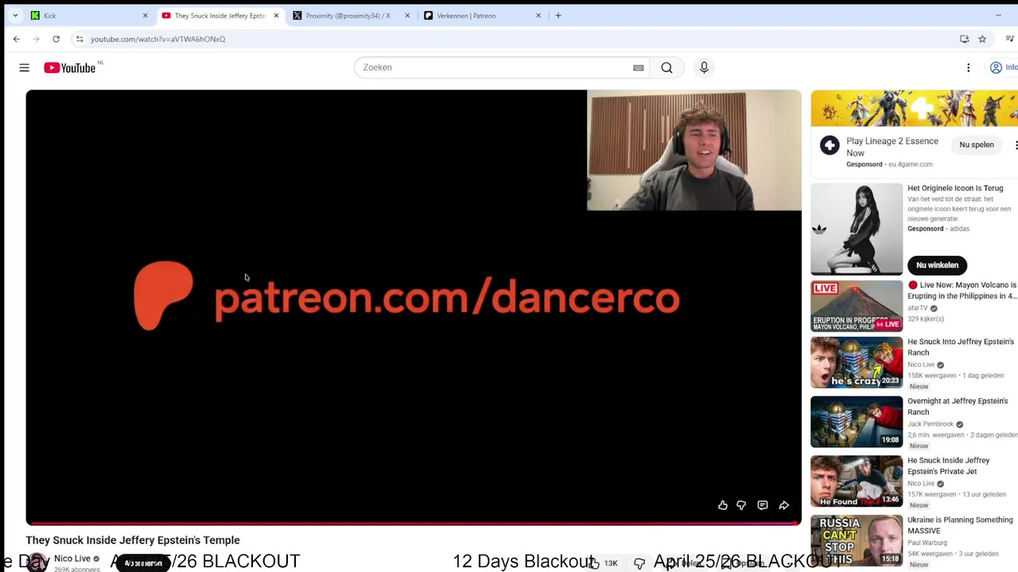Image resolution: width=1018 pixels, height=572 pixels.
Task: Seek using the red video progress bar
Action: tap(414, 524)
